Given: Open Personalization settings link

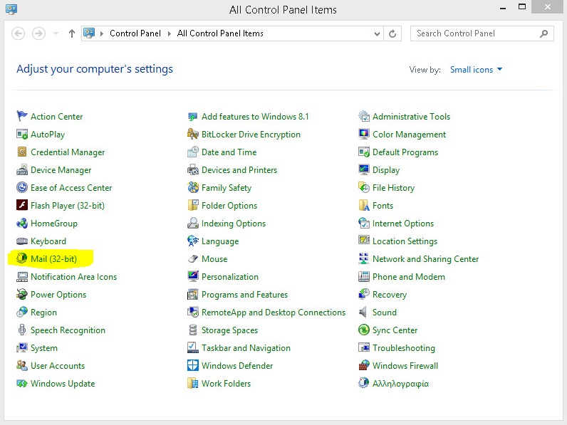Looking at the screenshot, I should [230, 276].
